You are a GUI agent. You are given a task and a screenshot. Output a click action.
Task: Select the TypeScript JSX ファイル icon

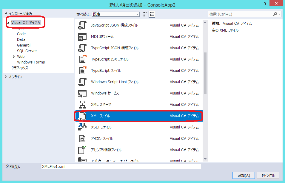coord(83,59)
